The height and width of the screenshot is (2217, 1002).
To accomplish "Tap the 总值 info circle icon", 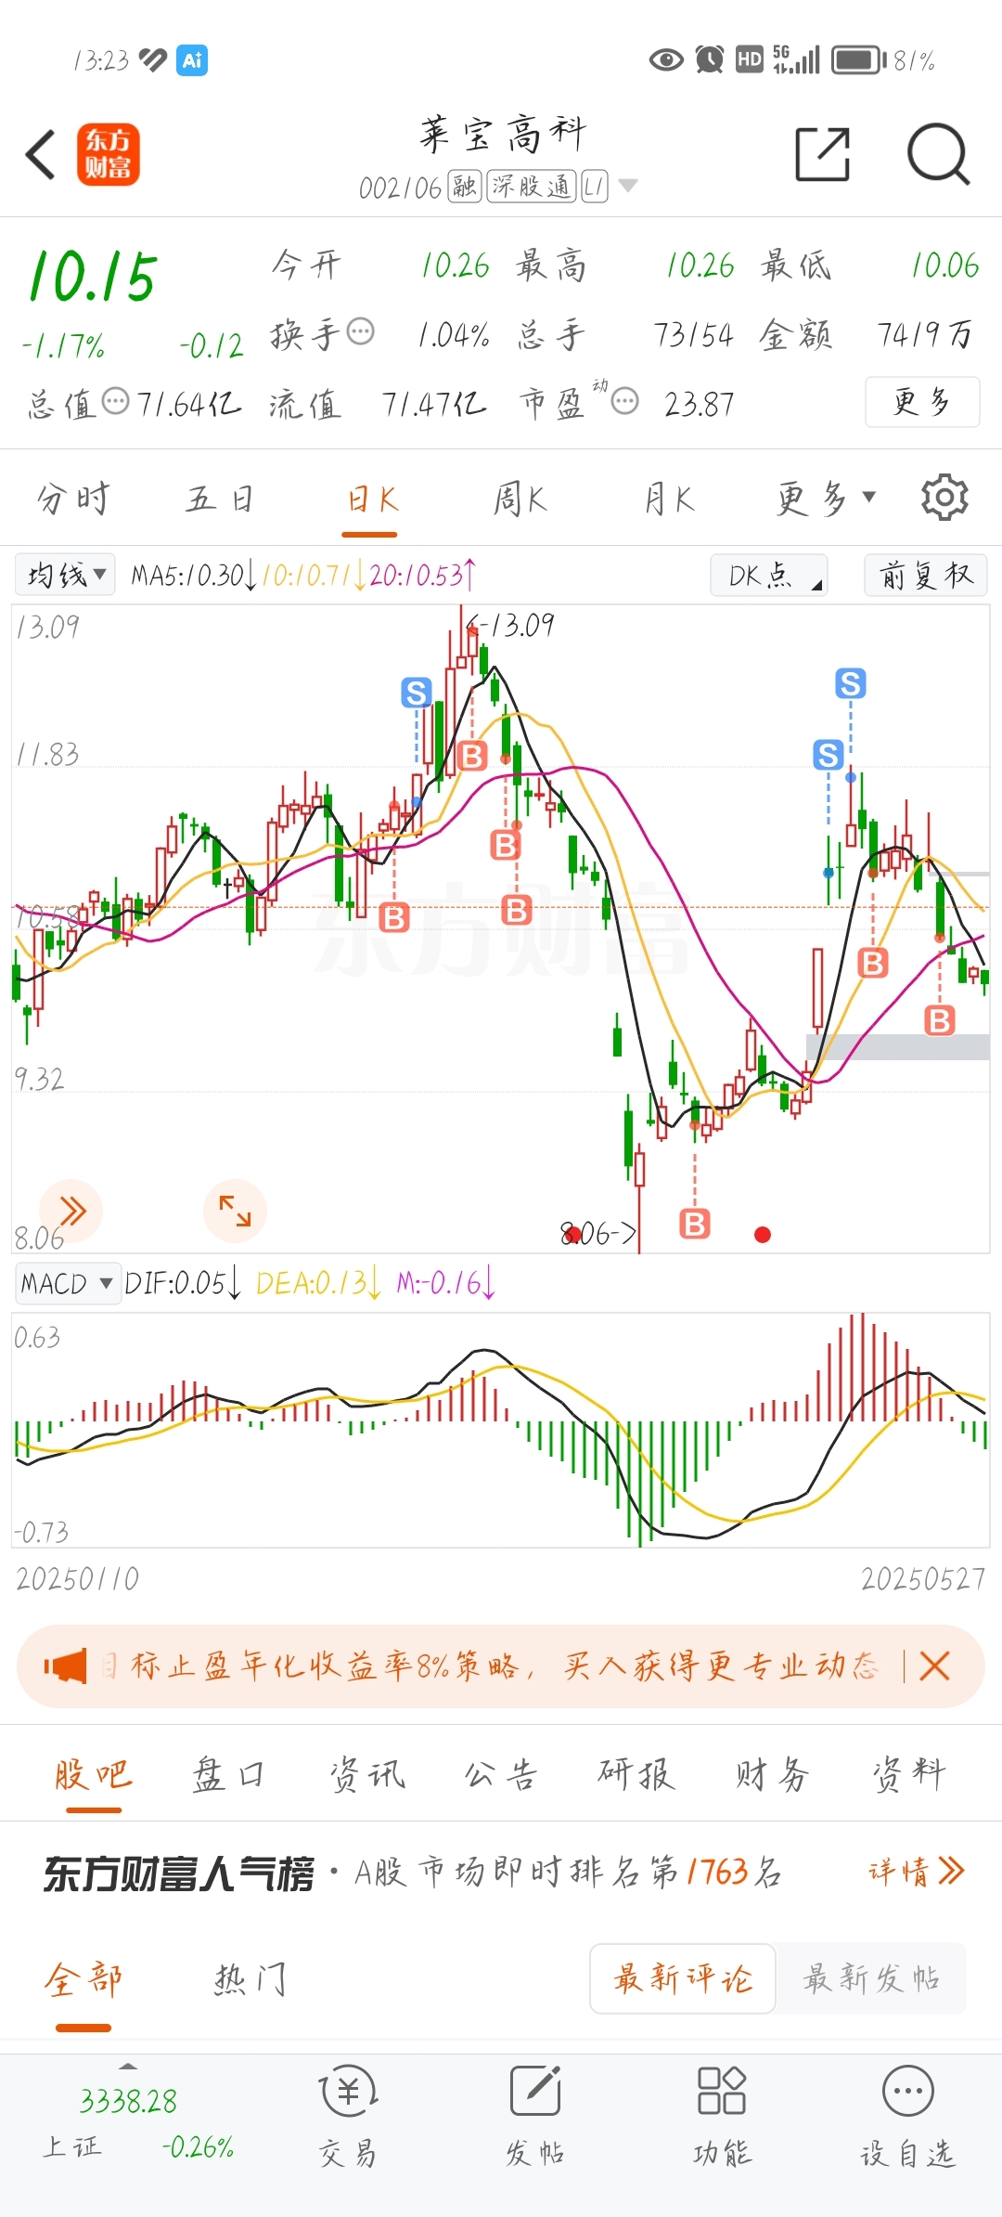I will [115, 401].
